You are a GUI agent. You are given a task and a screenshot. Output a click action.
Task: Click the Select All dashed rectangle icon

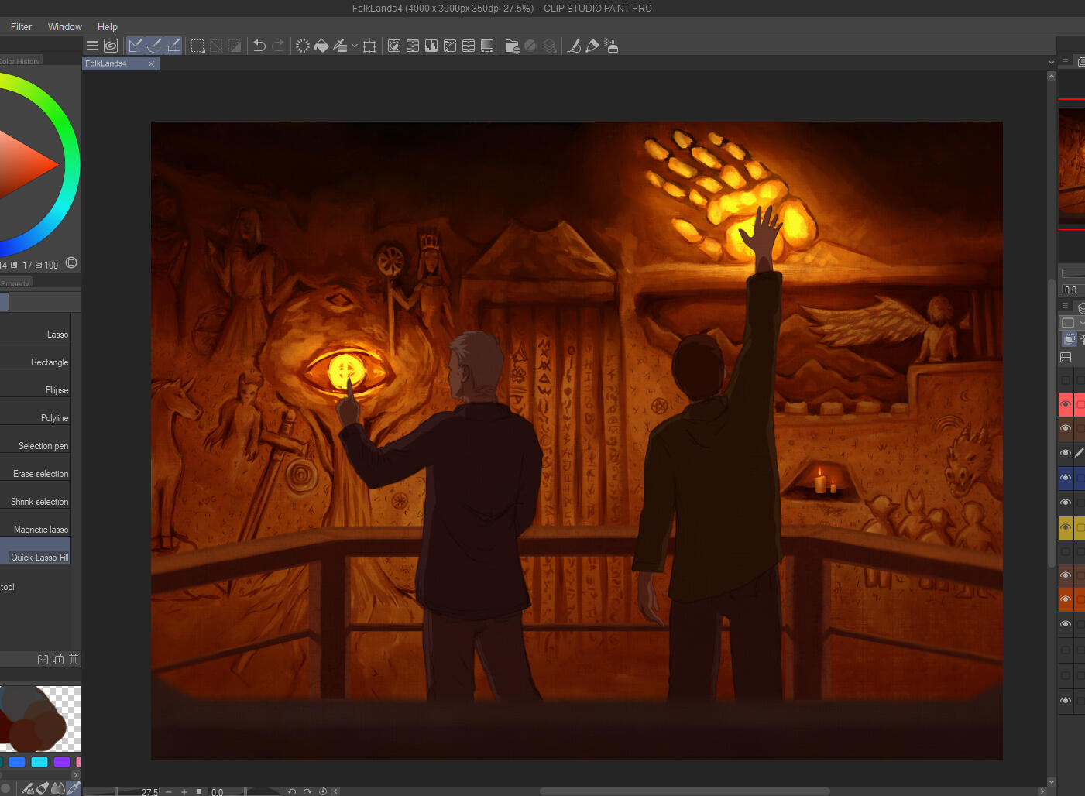coord(197,46)
